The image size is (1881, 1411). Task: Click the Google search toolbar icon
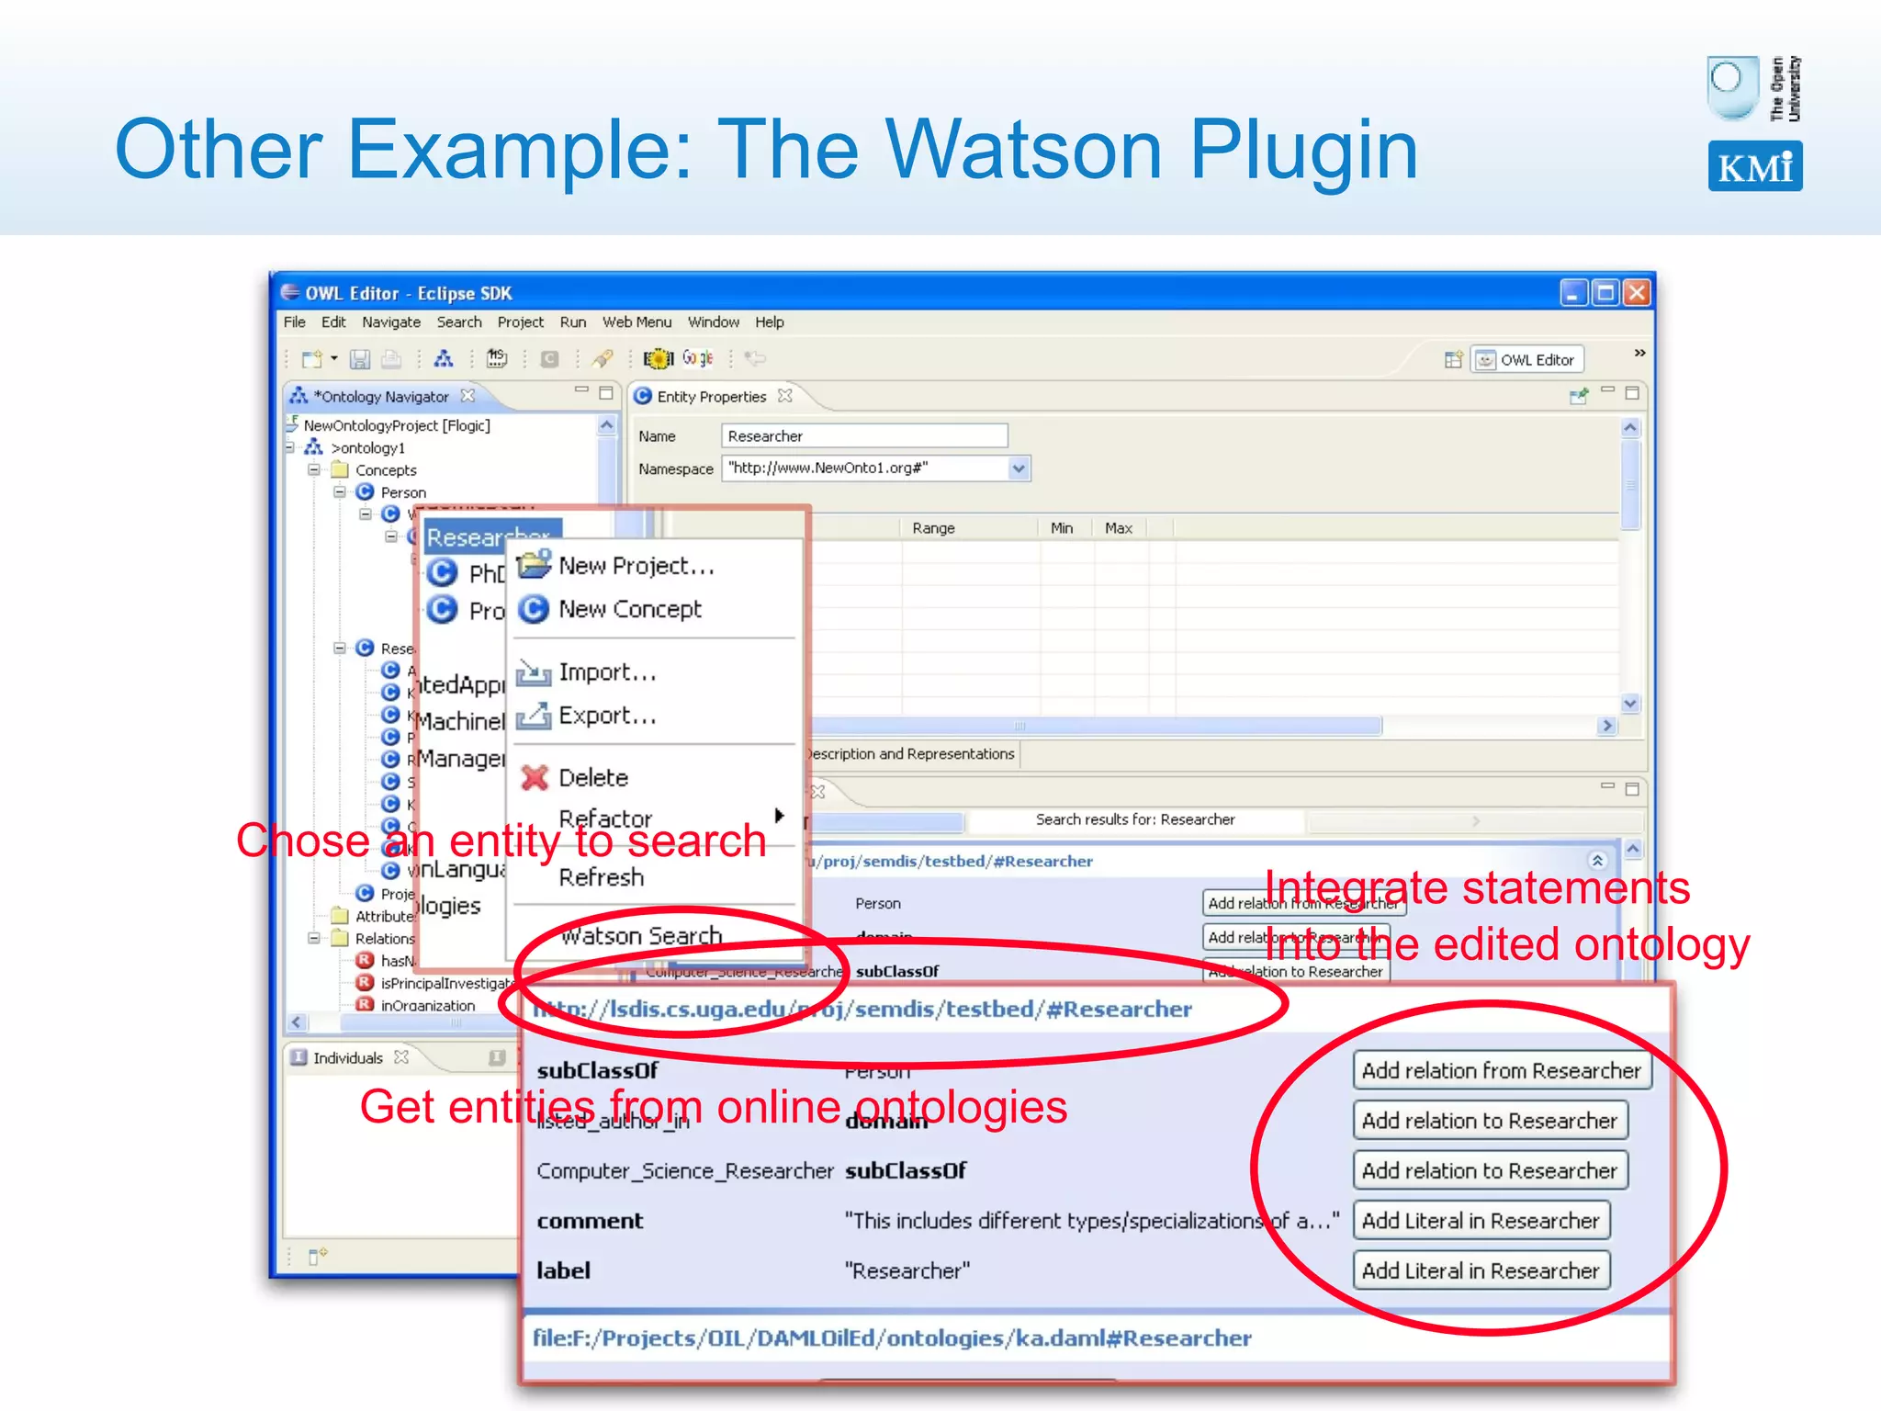[x=697, y=359]
